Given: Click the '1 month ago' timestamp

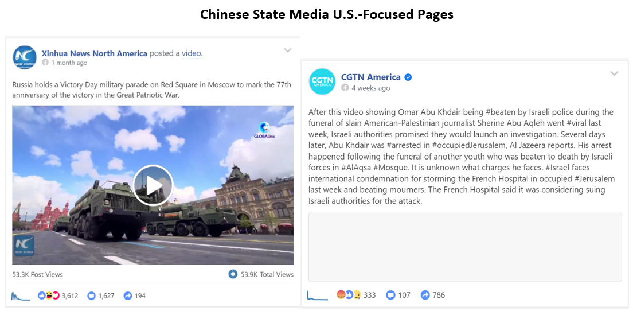Looking at the screenshot, I should 69,63.
